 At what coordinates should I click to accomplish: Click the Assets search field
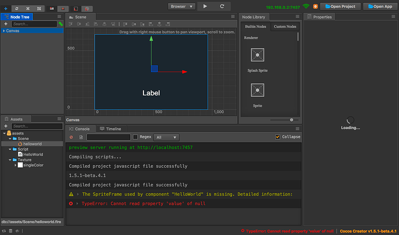click(x=37, y=126)
